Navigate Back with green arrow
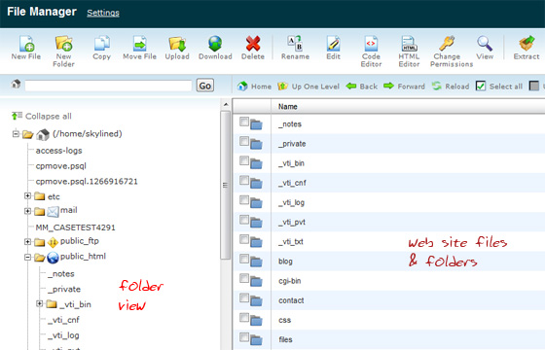545x350 pixels. coord(362,87)
